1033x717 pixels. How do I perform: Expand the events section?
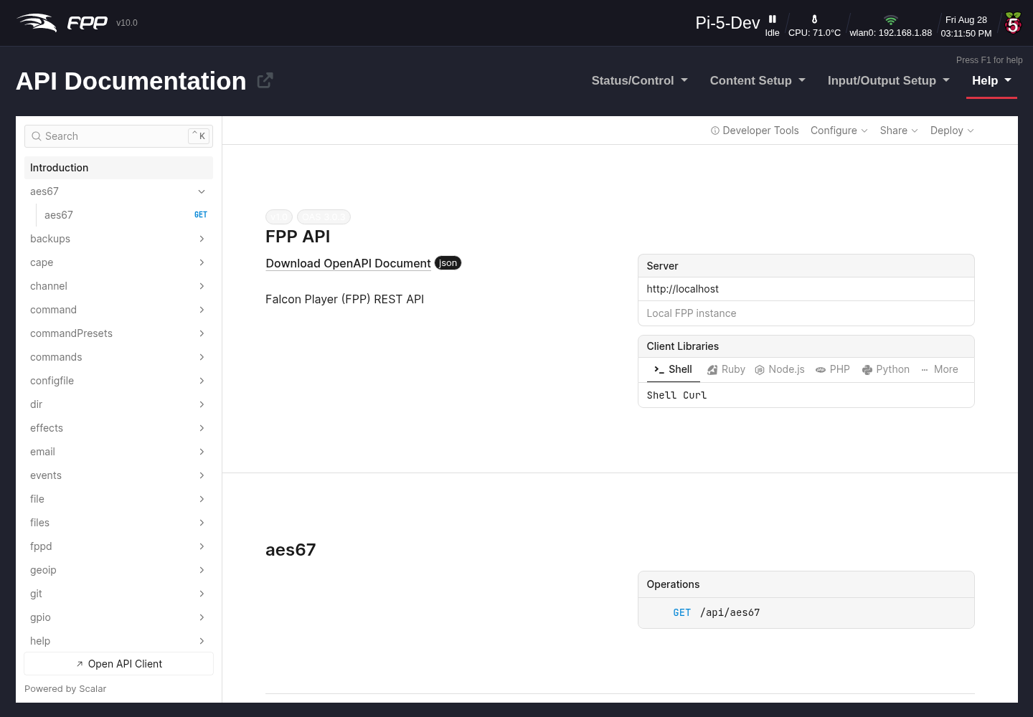point(118,475)
